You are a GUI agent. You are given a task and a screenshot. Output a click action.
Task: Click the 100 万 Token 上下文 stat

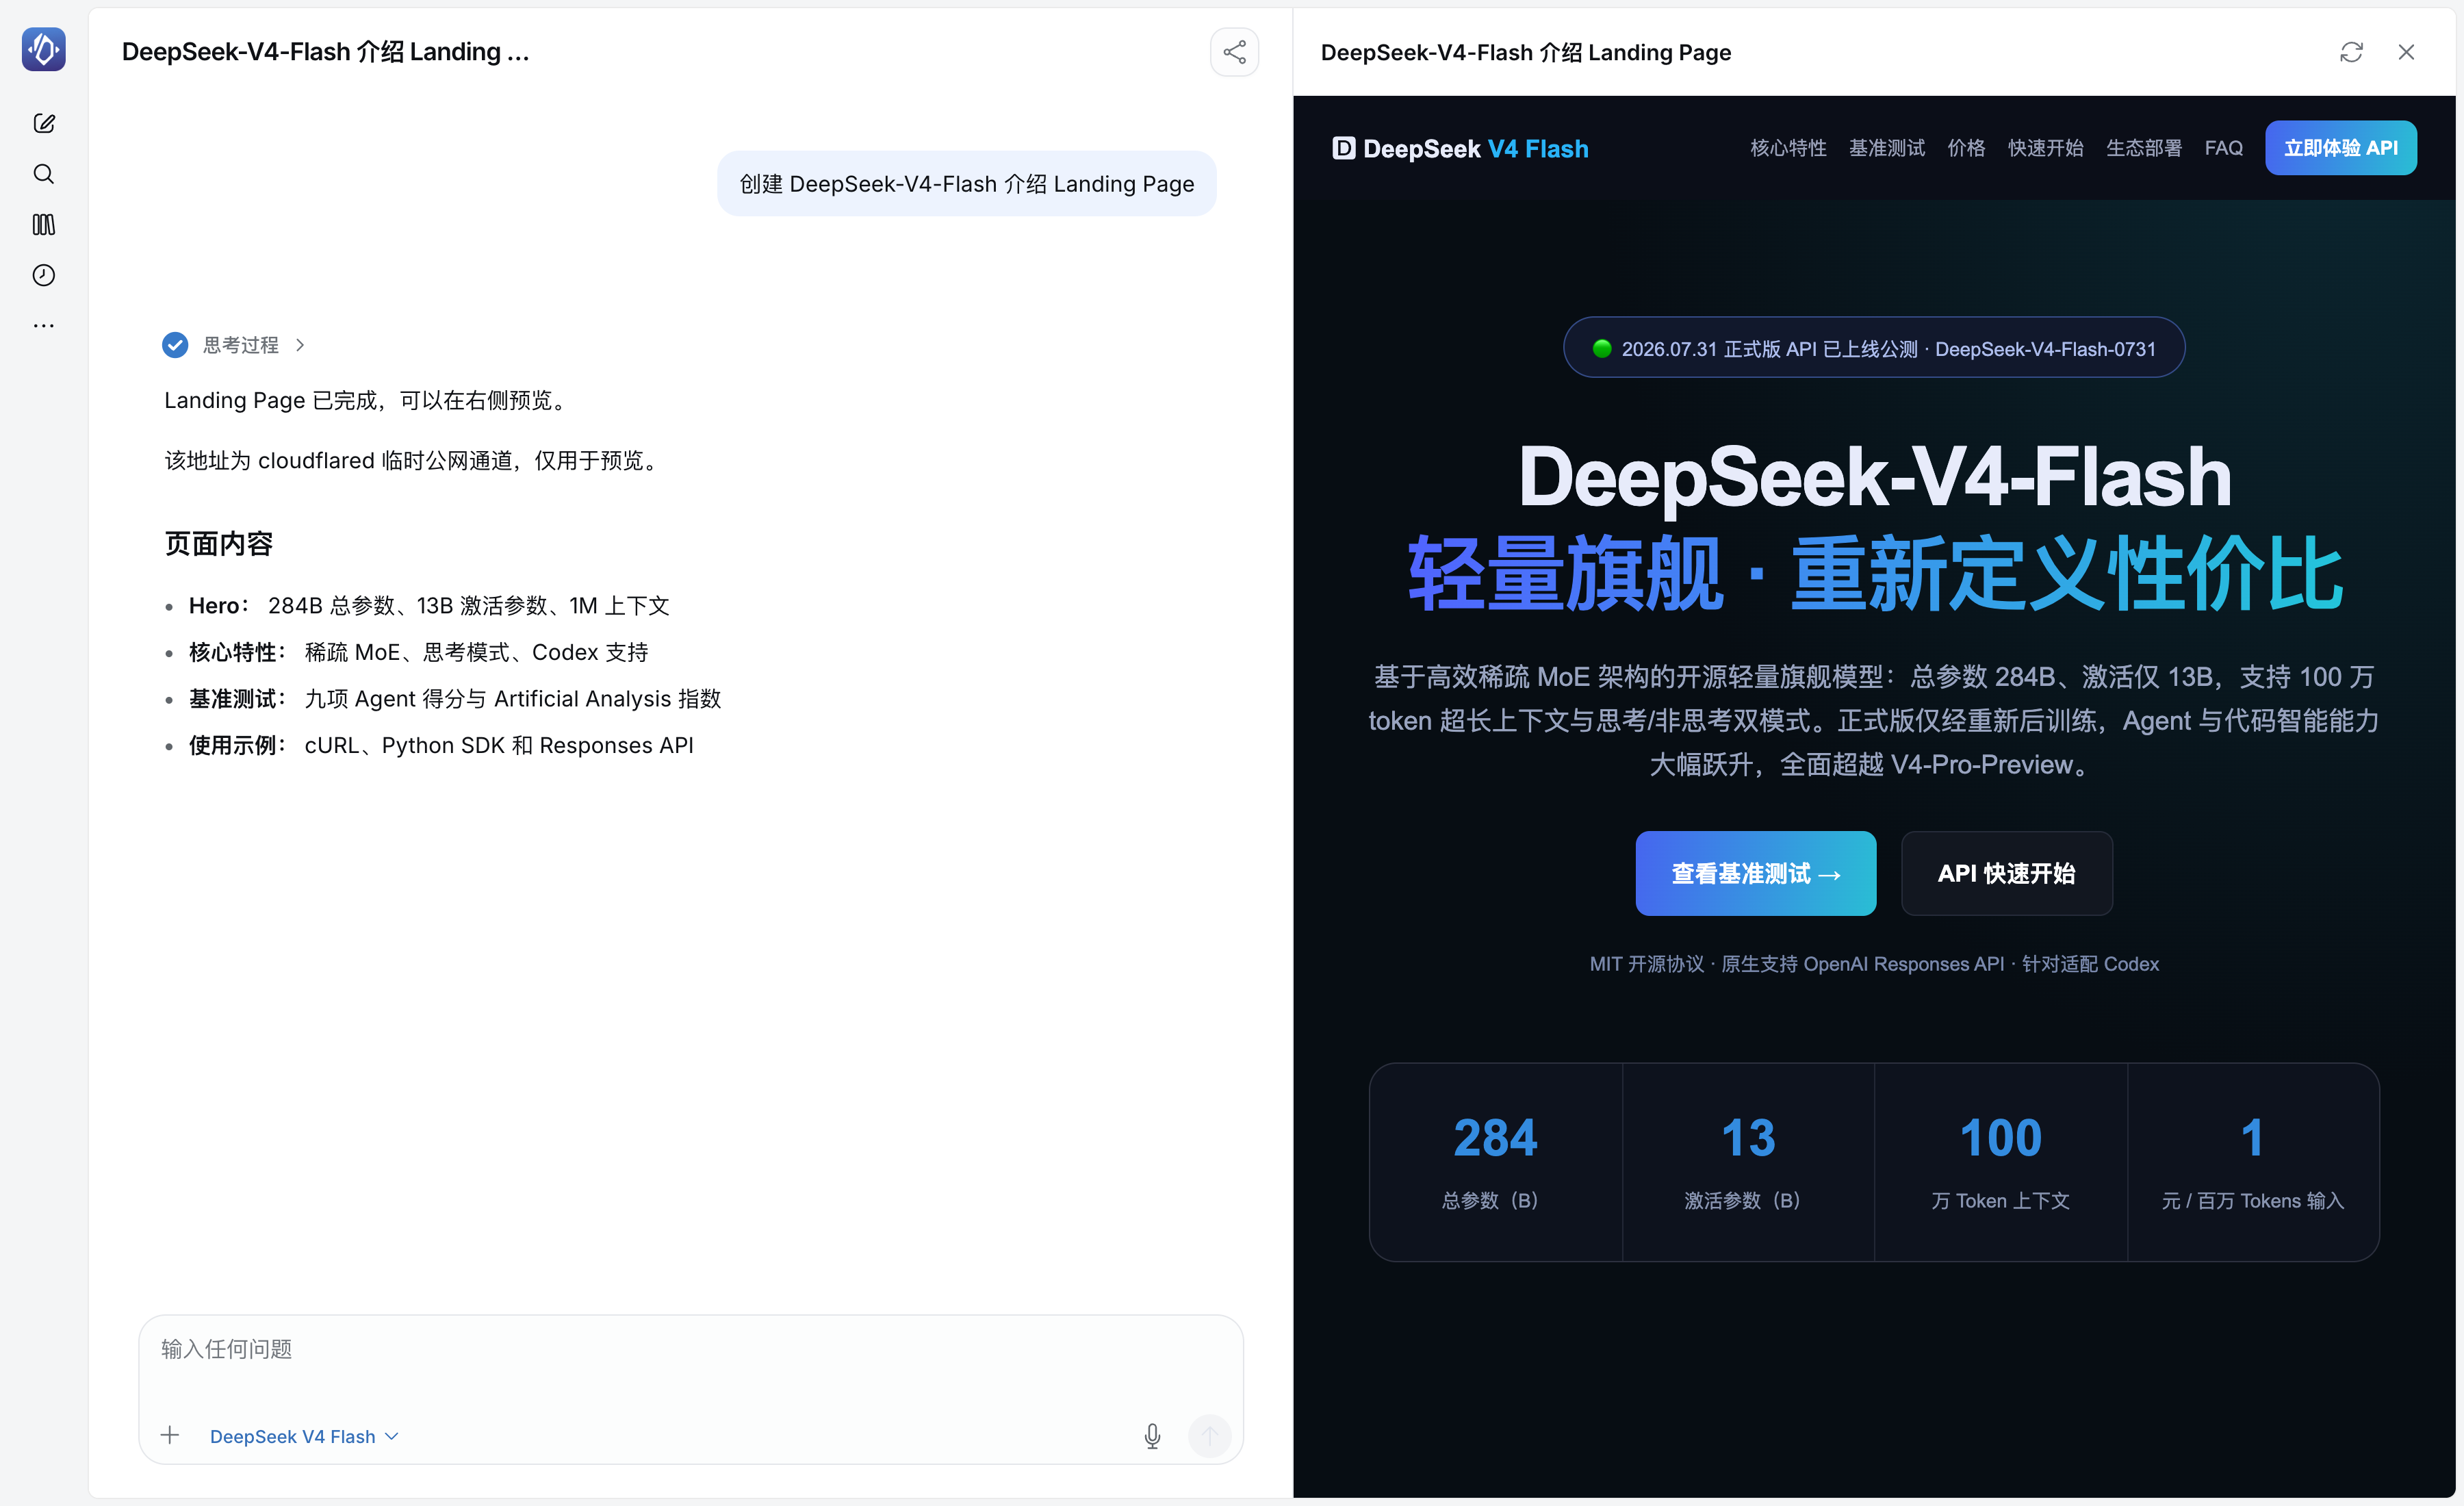point(2001,1162)
